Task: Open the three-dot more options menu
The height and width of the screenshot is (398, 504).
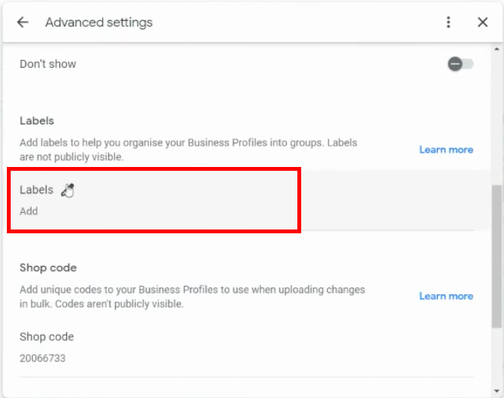Action: coord(448,22)
